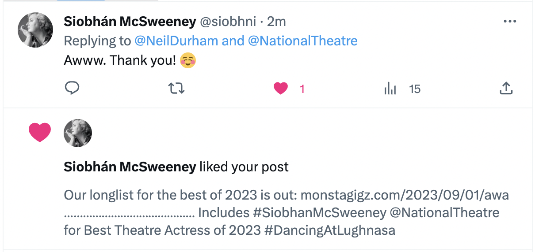Toggle the pink heart like on reply
The width and height of the screenshot is (535, 252).
point(281,89)
